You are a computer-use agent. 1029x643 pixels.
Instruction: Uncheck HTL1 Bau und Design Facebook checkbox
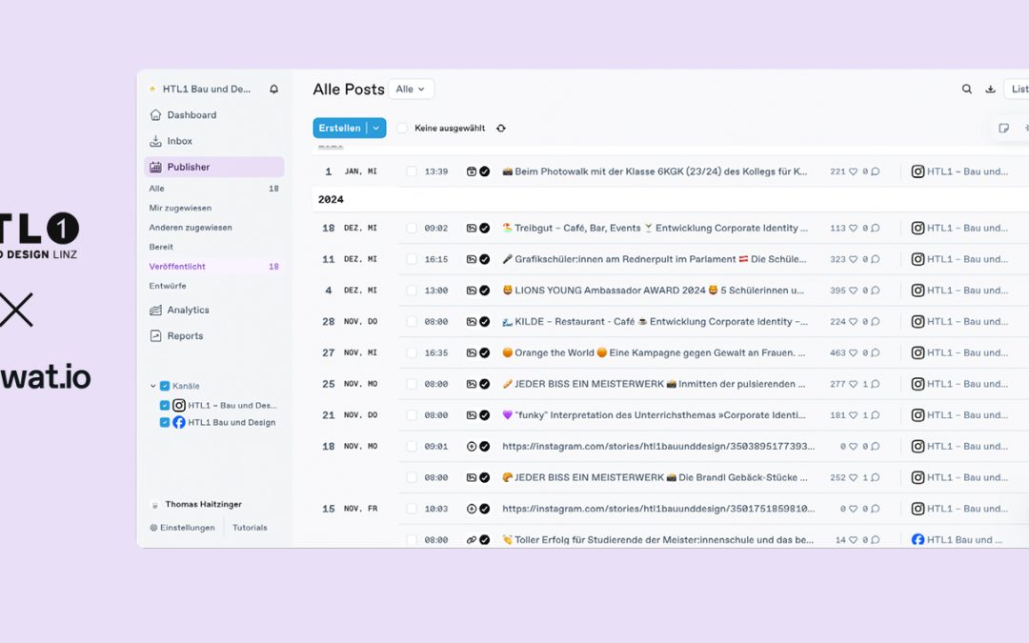pos(165,423)
